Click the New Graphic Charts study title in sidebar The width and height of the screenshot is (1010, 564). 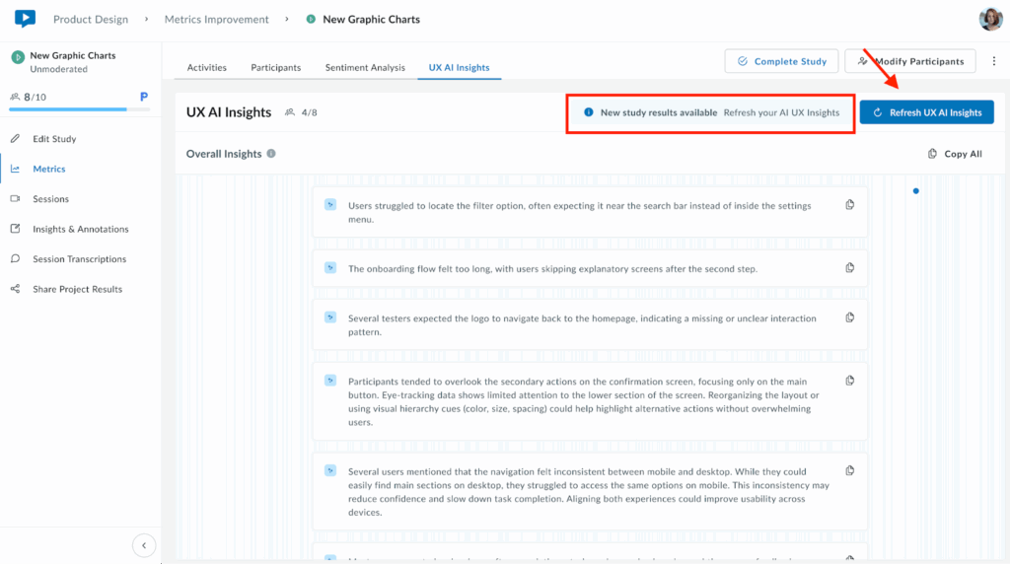click(x=73, y=55)
